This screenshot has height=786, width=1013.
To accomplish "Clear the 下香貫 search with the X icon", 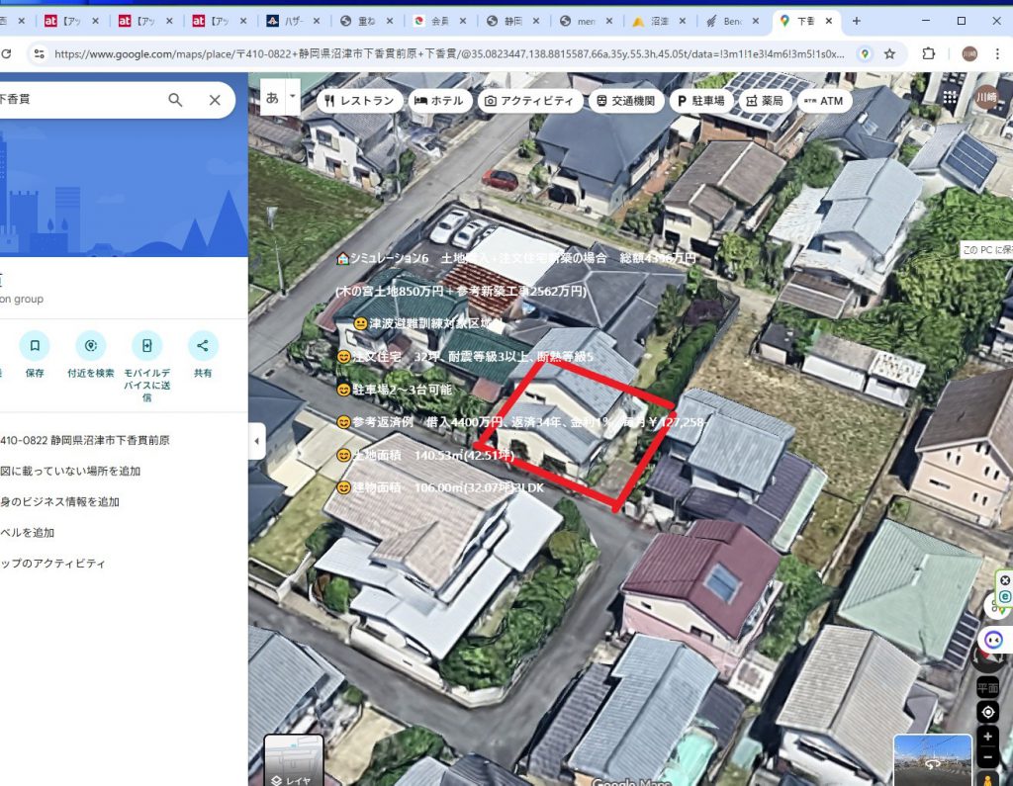I will click(215, 100).
